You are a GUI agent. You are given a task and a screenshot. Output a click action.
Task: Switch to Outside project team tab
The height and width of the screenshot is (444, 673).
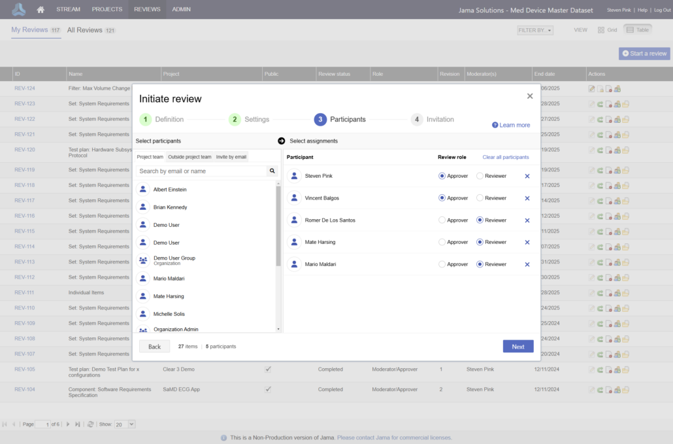pos(189,157)
